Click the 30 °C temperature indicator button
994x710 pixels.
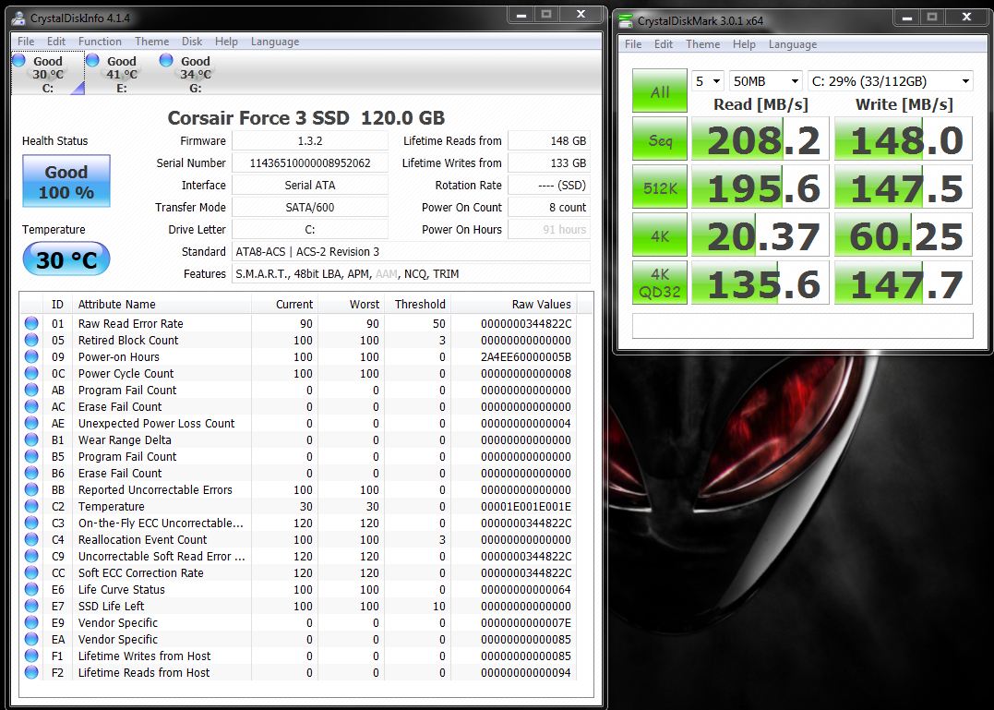click(x=66, y=259)
